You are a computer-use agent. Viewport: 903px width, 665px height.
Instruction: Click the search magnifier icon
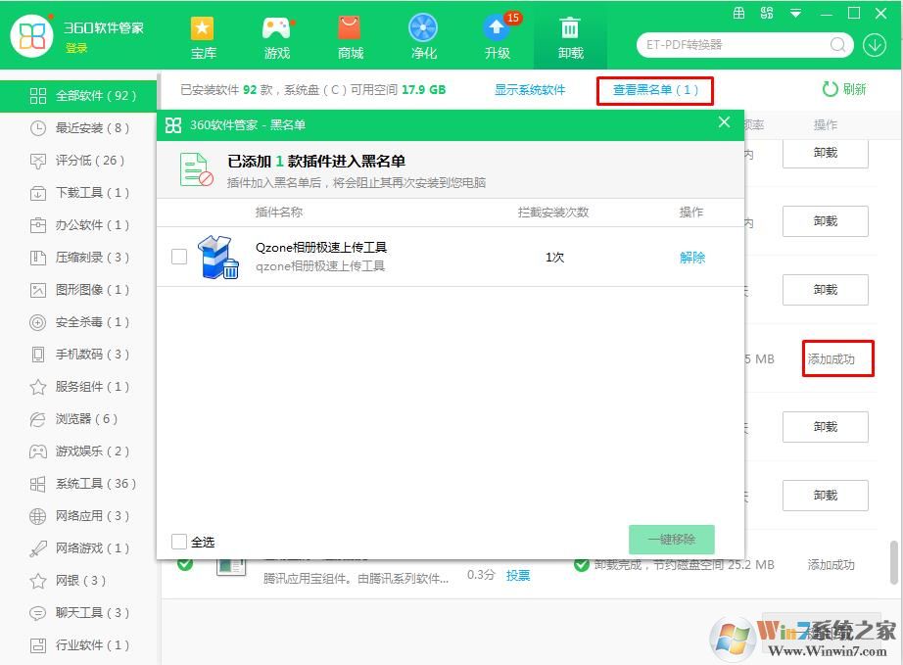pyautogui.click(x=838, y=45)
